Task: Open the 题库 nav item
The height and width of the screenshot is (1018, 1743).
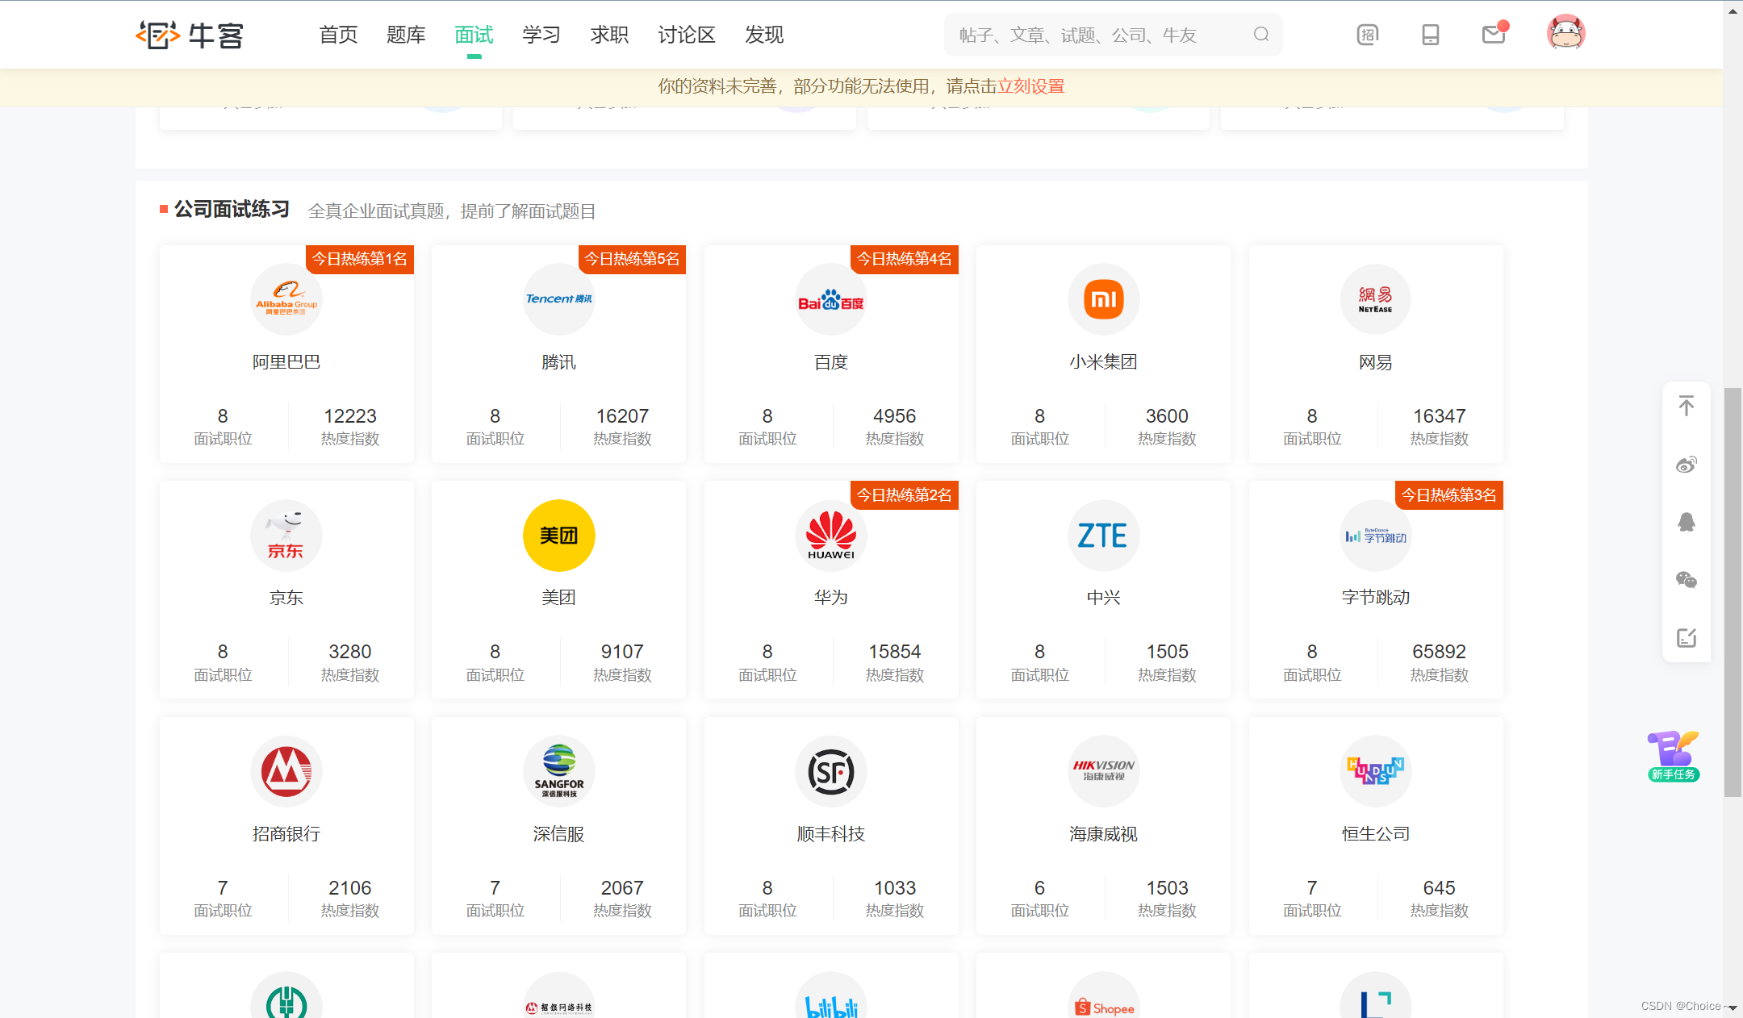Action: coord(406,35)
